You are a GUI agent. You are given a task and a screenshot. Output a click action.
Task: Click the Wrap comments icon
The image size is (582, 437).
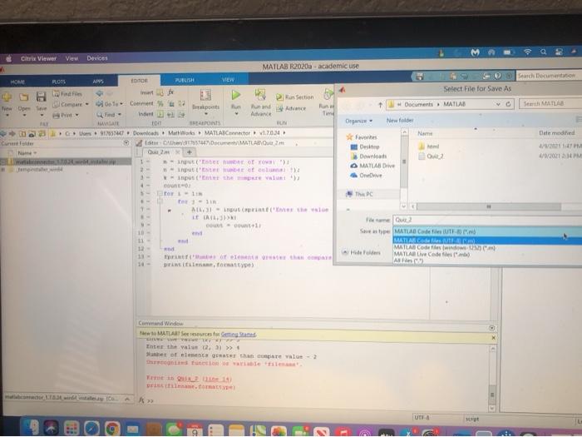(182, 104)
